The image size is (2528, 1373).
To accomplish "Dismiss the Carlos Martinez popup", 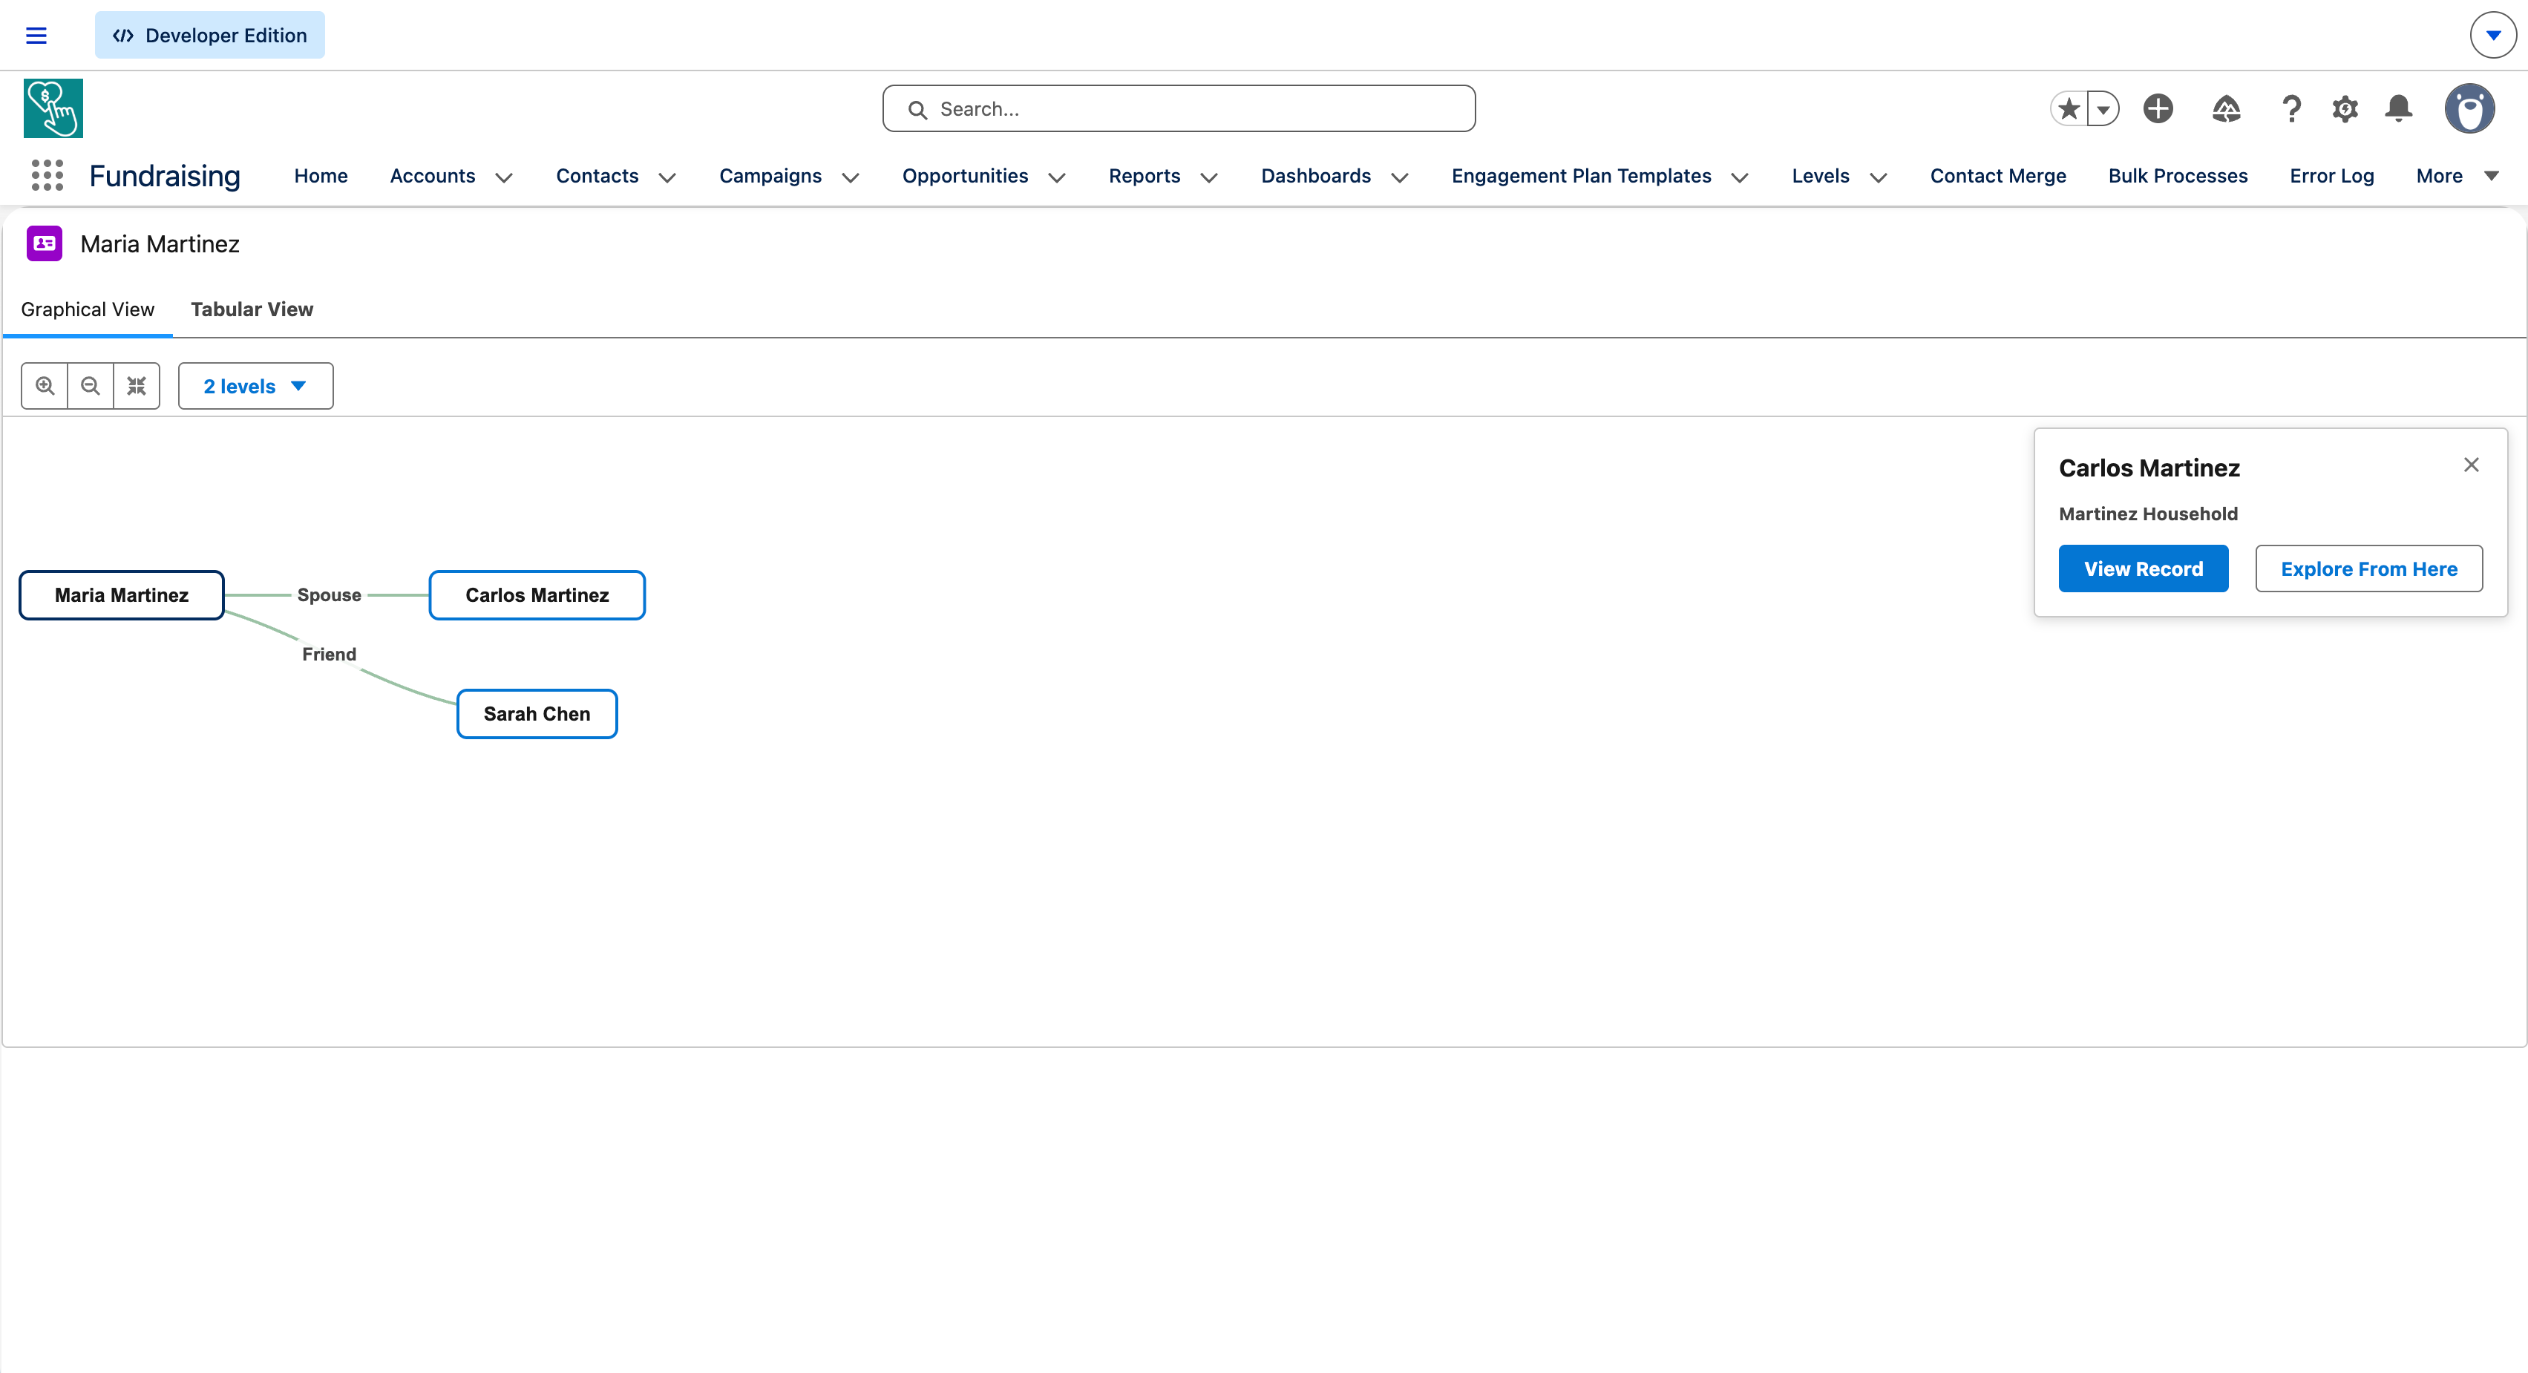I will tap(2471, 464).
